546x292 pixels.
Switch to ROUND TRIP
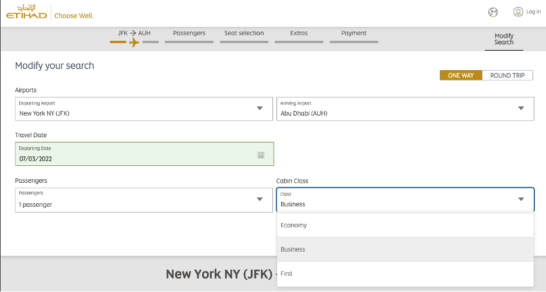click(508, 75)
